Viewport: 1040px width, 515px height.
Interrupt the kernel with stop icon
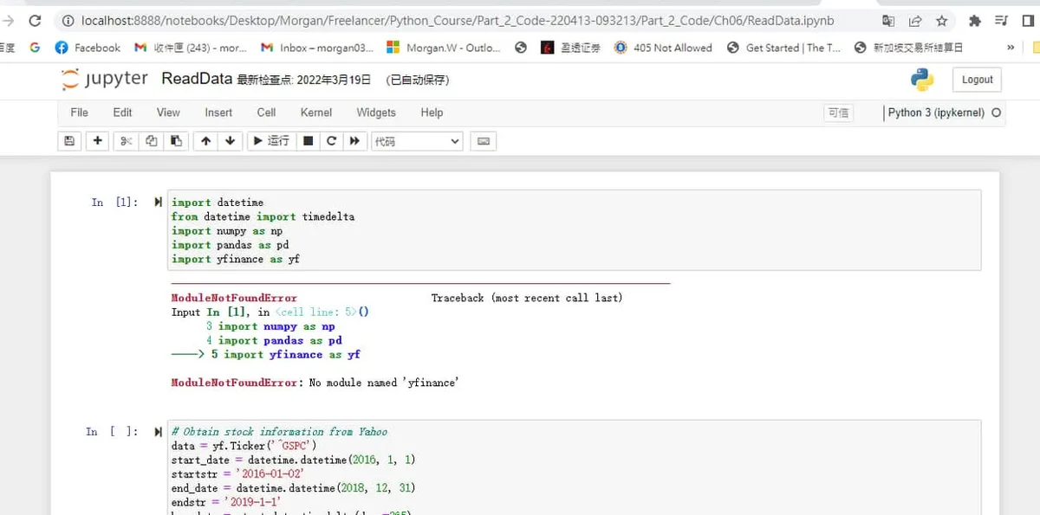click(x=308, y=141)
